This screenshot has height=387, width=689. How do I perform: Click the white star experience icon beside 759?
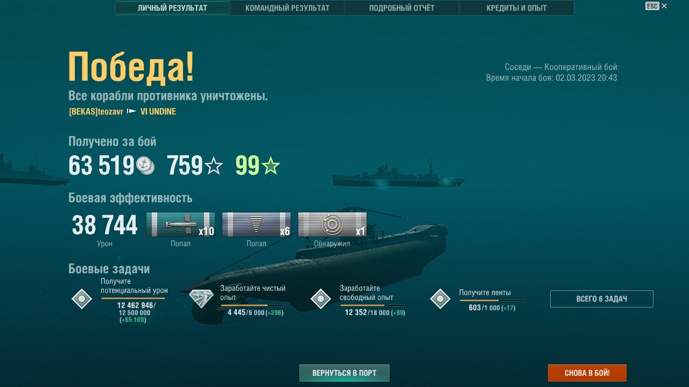214,166
